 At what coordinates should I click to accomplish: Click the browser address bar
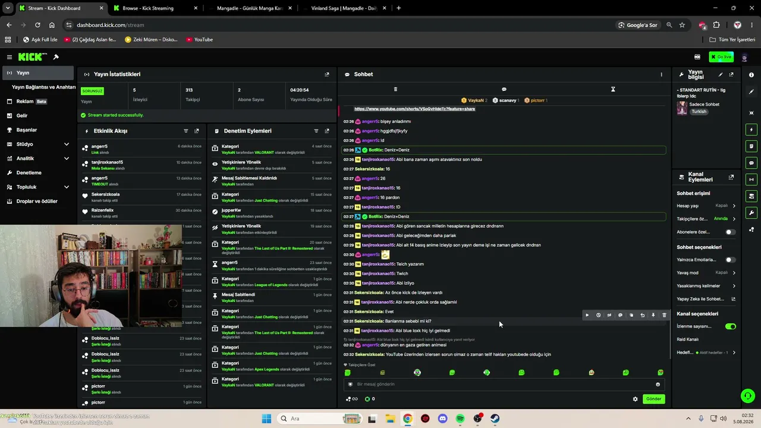(339, 25)
